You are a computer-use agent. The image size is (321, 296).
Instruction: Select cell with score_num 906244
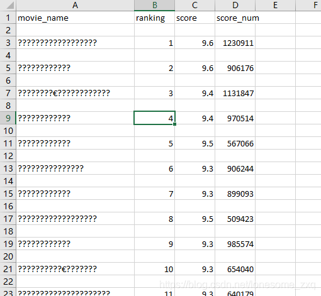pos(235,168)
